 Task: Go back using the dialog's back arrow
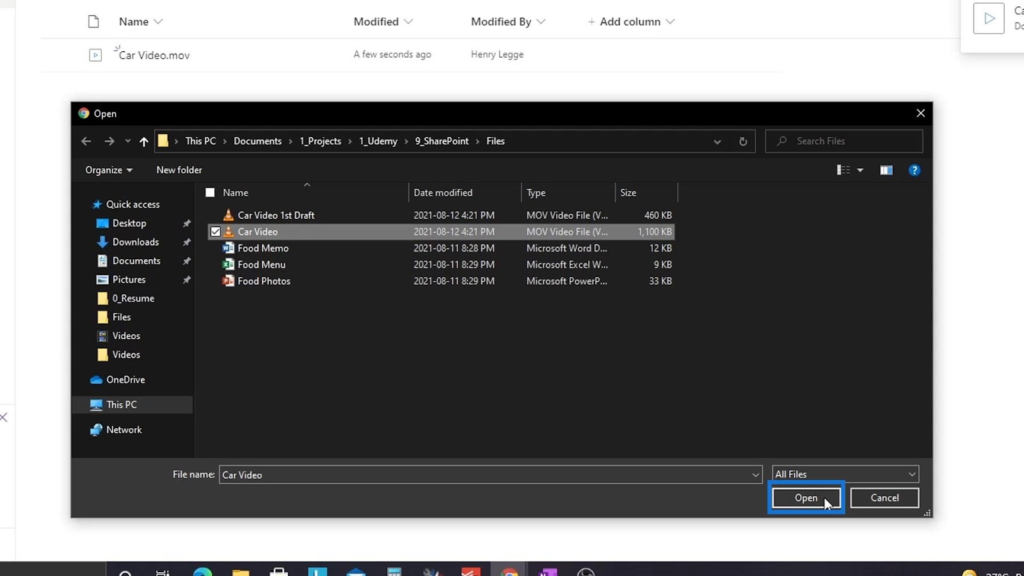coord(86,141)
